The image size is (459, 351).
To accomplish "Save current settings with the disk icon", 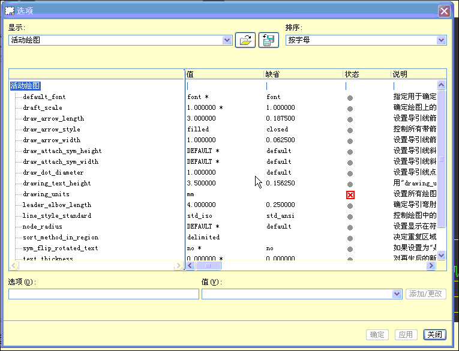I will (268, 40).
